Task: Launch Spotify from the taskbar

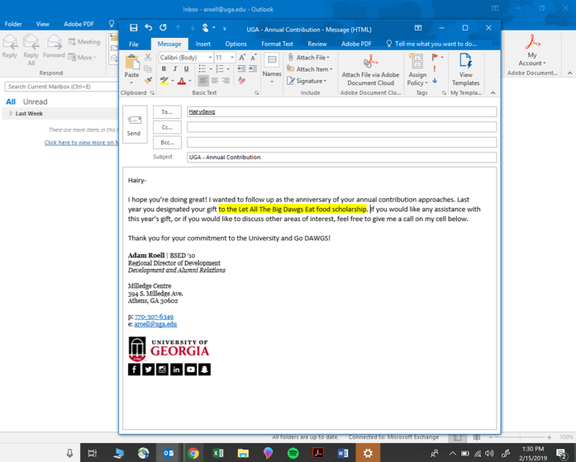Action: point(293,453)
